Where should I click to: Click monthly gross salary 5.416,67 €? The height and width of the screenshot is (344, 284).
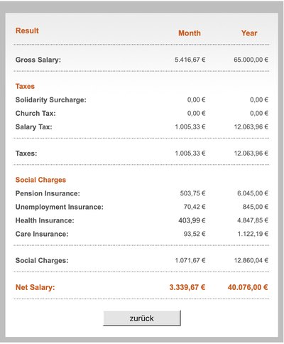(x=190, y=60)
